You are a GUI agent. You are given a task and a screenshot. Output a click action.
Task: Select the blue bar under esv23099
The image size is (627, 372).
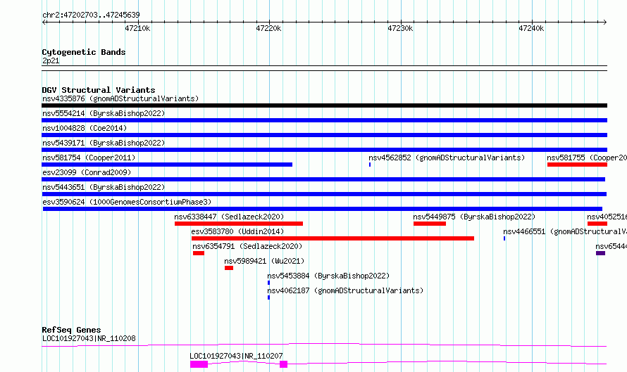(323, 179)
